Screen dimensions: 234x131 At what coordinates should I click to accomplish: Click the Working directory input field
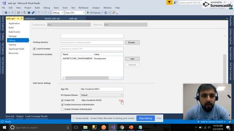point(92,43)
